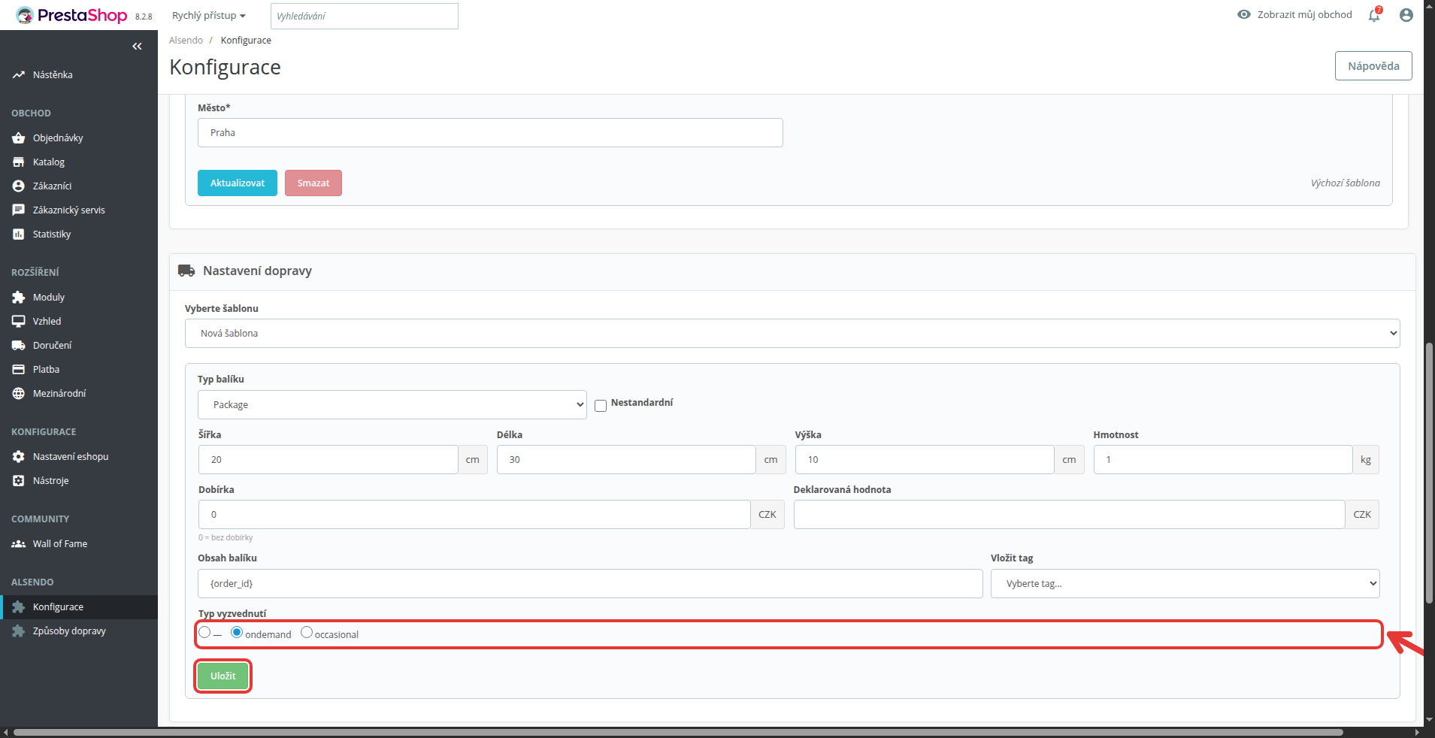Open Rychlý přístup menu

209,16
